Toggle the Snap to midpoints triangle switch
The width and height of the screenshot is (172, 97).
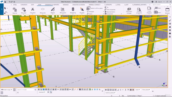pos(113,90)
